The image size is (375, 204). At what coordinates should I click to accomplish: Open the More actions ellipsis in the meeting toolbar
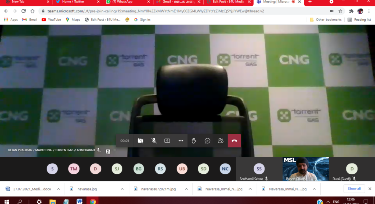(x=181, y=141)
